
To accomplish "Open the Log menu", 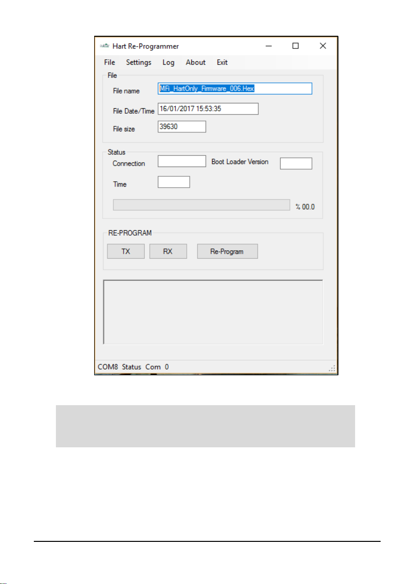I will (168, 62).
